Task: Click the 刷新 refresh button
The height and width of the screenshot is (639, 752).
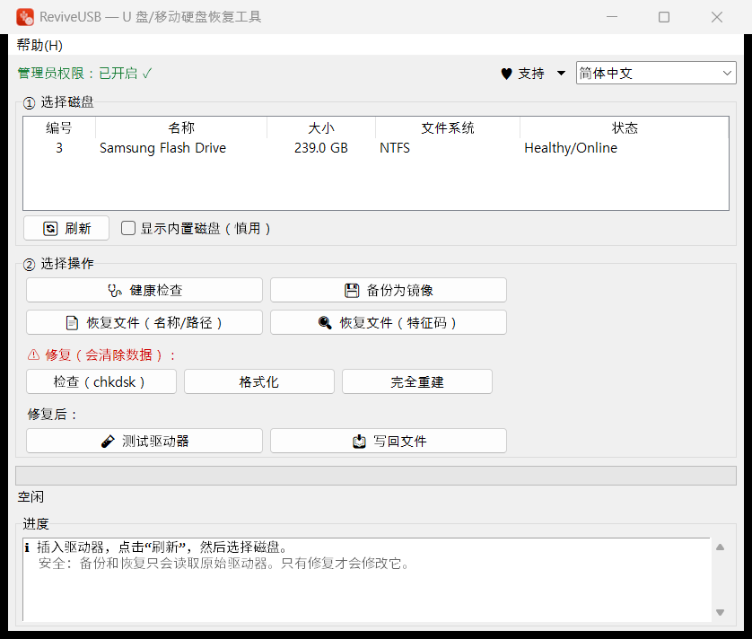Action: tap(66, 228)
